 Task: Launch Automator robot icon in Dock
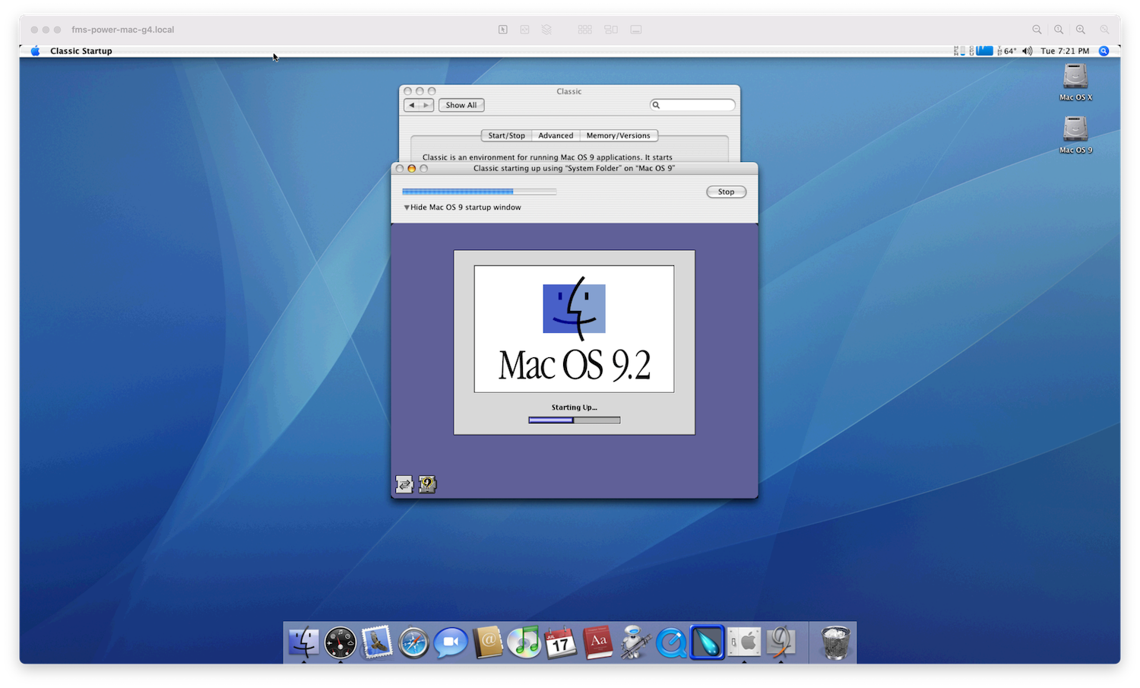tap(635, 642)
